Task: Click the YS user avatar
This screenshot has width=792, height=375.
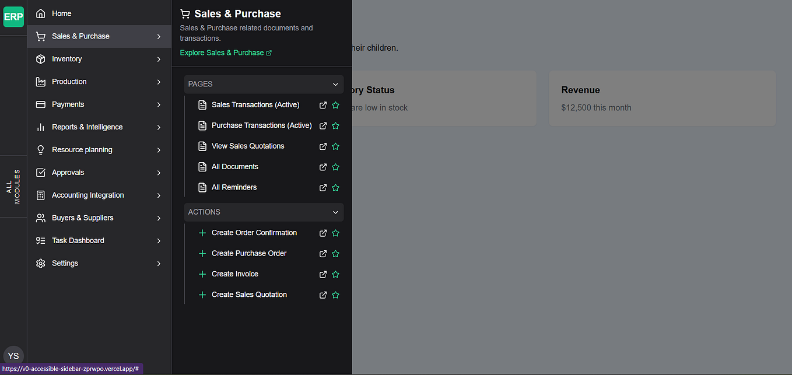Action: tap(13, 356)
